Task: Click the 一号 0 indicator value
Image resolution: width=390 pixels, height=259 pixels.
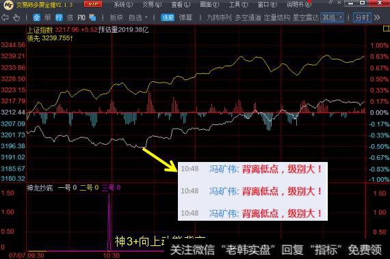Action: click(68, 188)
